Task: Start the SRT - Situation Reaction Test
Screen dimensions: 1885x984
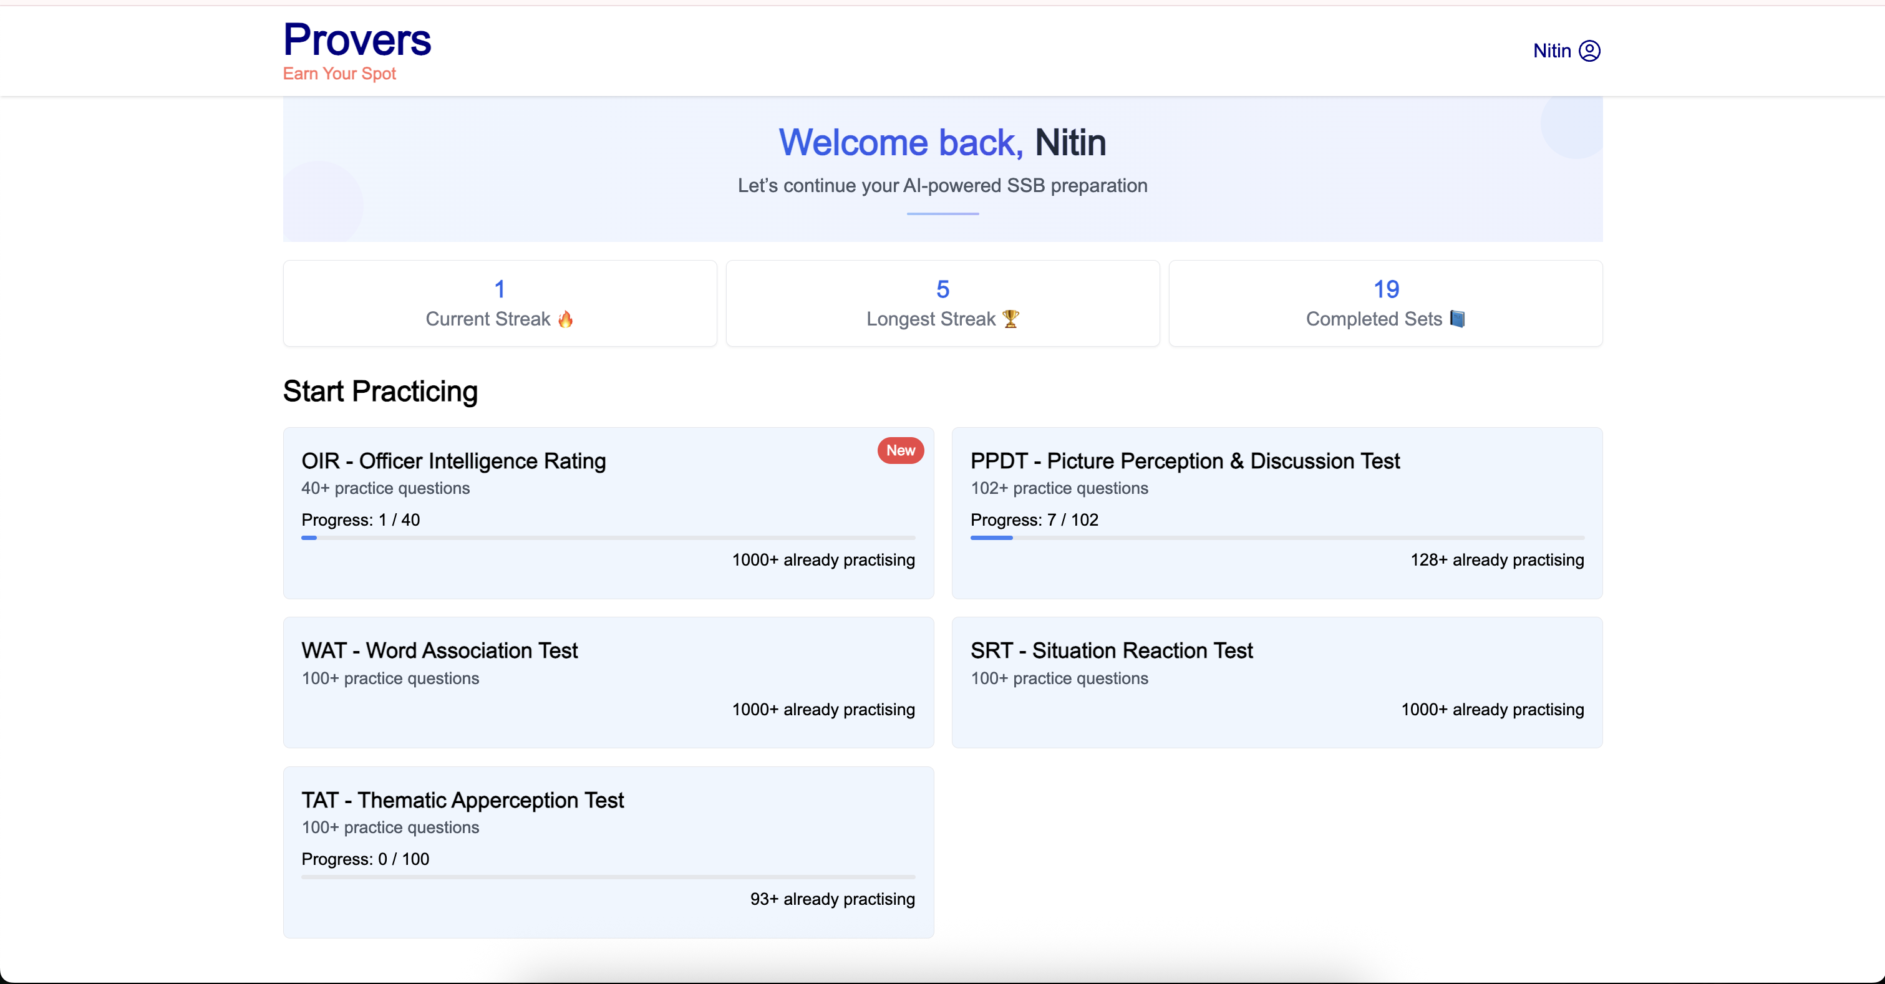Action: 1111,650
